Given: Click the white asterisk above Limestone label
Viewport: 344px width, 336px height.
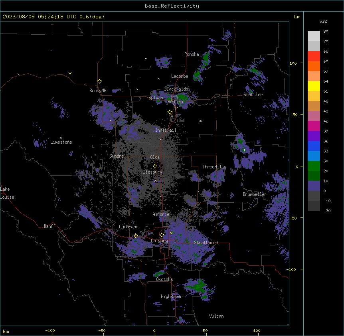Looking at the screenshot, I should coord(61,138).
